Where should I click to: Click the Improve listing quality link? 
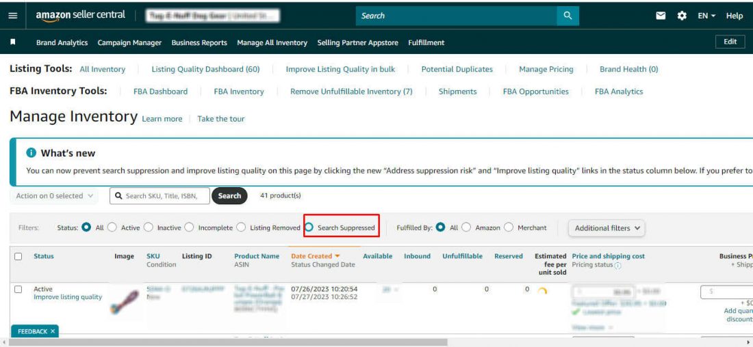click(x=68, y=297)
